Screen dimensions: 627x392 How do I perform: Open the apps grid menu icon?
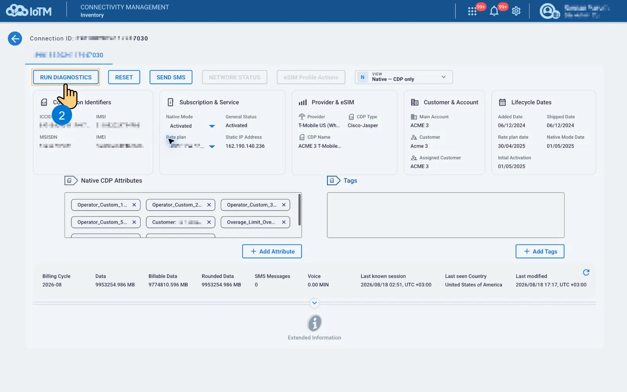pyautogui.click(x=472, y=11)
